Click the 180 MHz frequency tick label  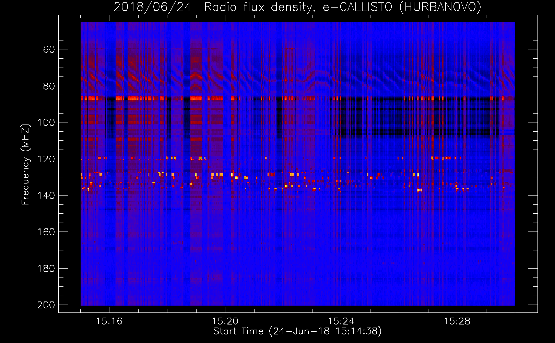pos(46,269)
